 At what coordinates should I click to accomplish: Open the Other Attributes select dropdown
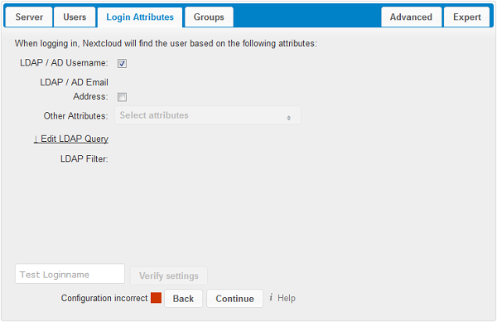point(208,115)
